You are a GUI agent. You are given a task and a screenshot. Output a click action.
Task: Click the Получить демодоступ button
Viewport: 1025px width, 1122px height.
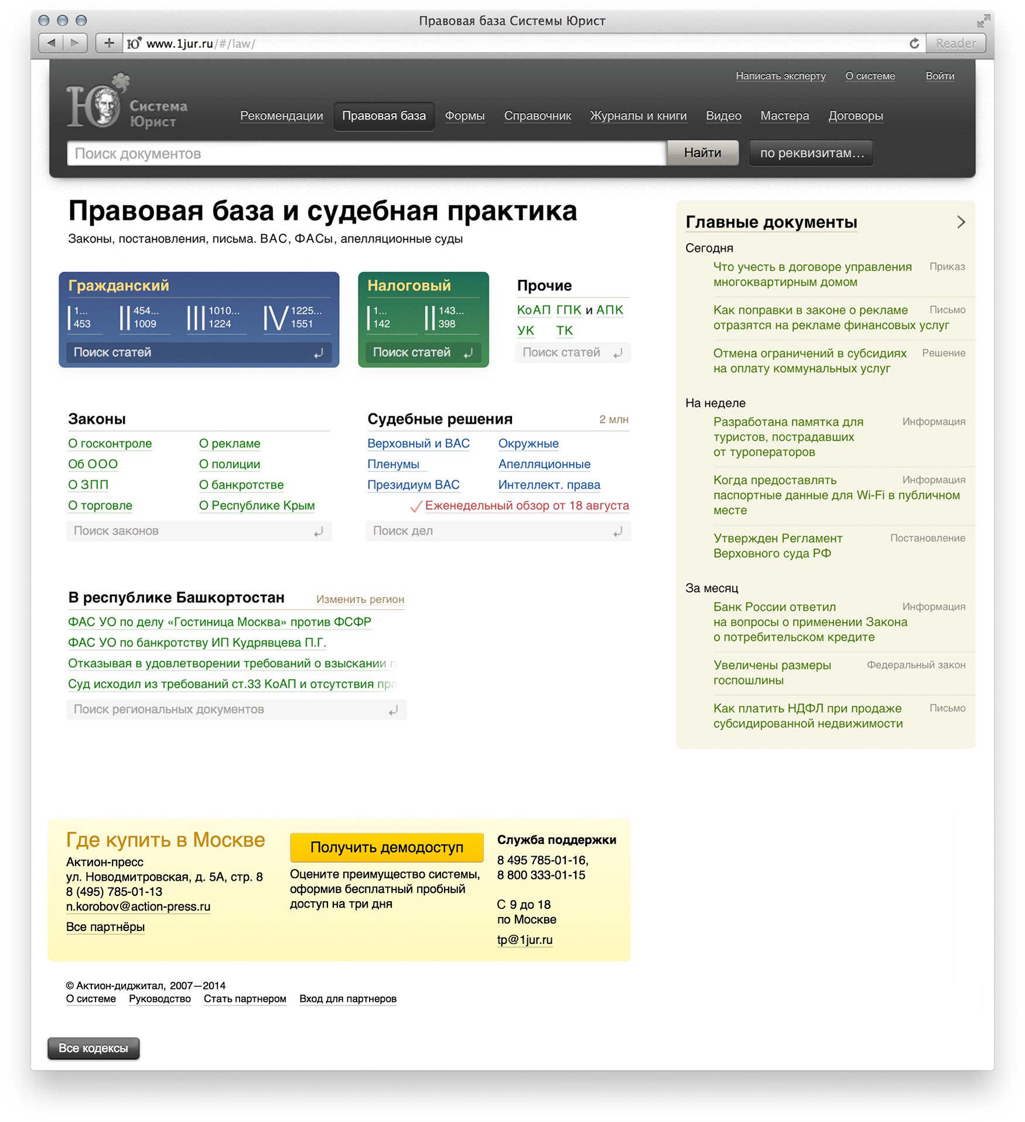[387, 847]
